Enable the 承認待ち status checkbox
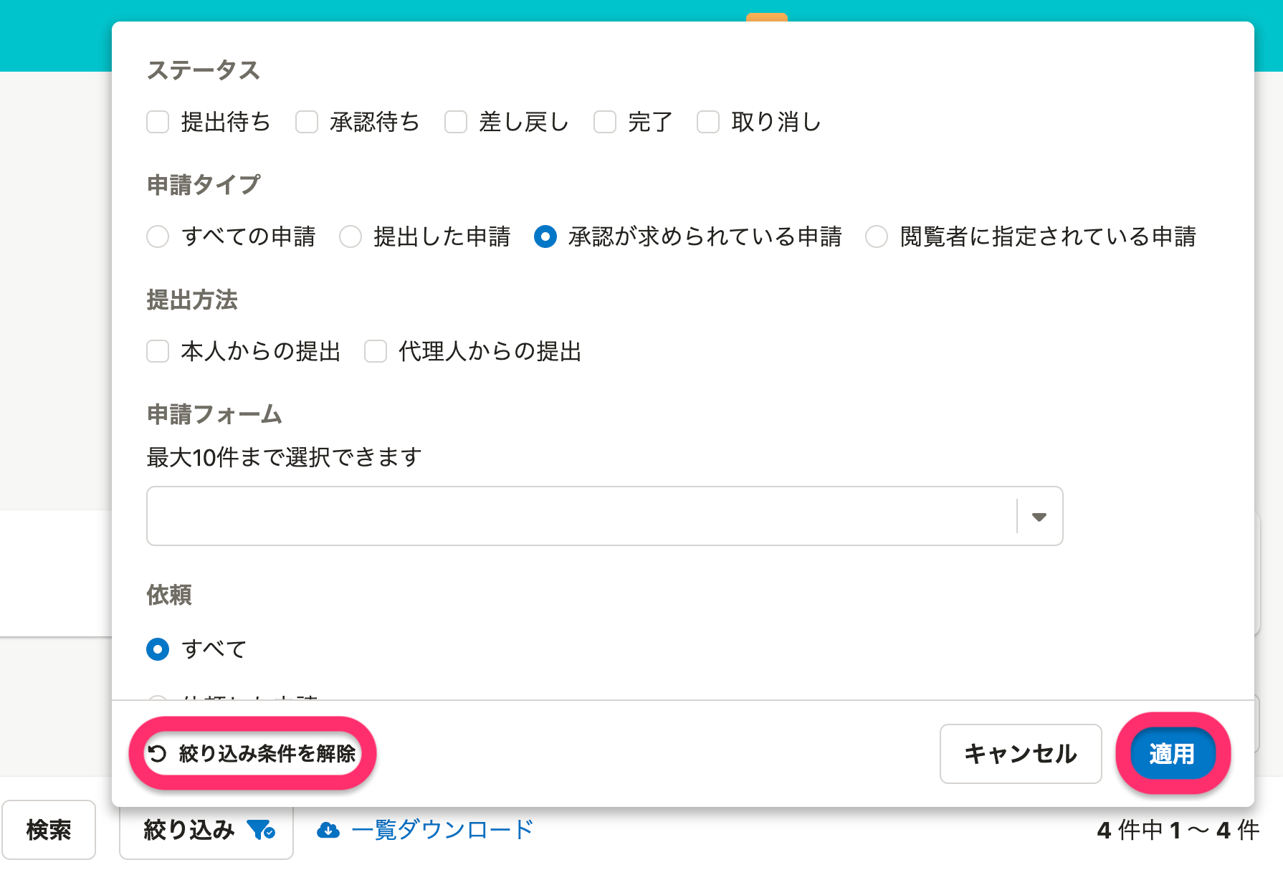This screenshot has height=875, width=1283. [307, 122]
